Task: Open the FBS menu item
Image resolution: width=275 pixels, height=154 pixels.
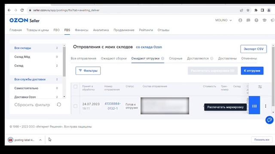Action: point(67,30)
